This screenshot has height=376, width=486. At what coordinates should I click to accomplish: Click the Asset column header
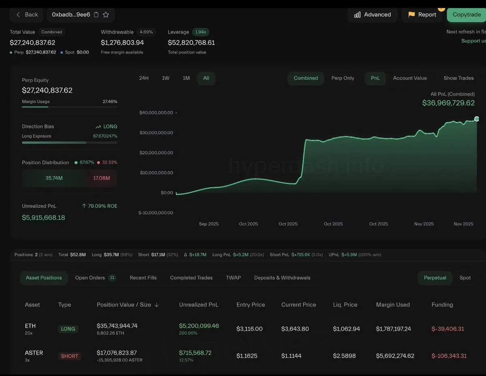(x=32, y=305)
